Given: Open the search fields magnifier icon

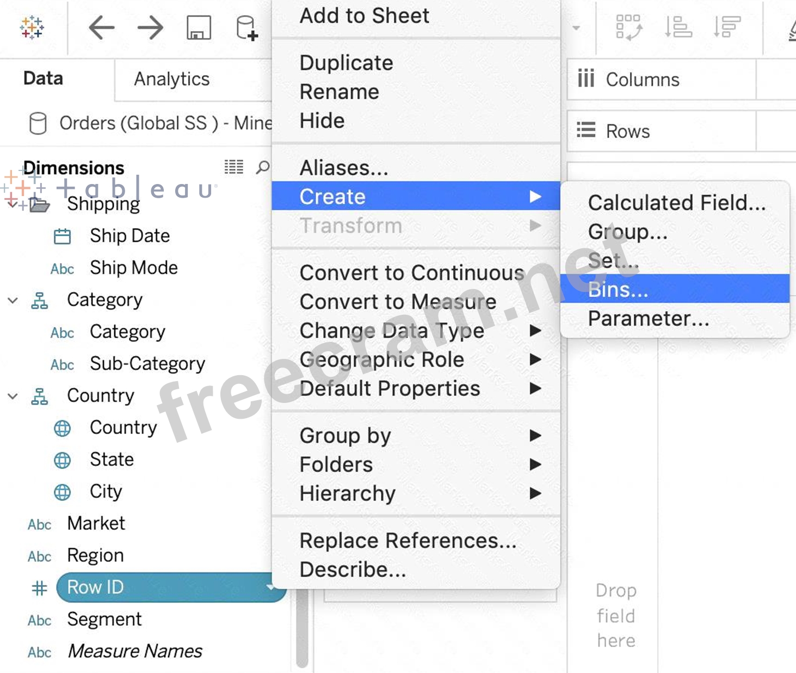Looking at the screenshot, I should click(x=263, y=167).
